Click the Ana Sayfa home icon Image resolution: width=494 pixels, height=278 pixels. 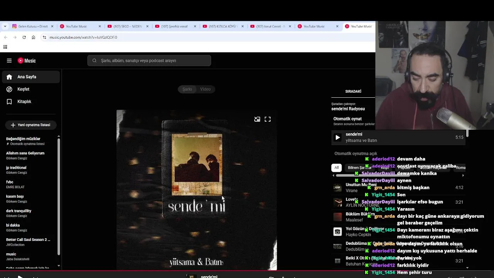pos(9,77)
